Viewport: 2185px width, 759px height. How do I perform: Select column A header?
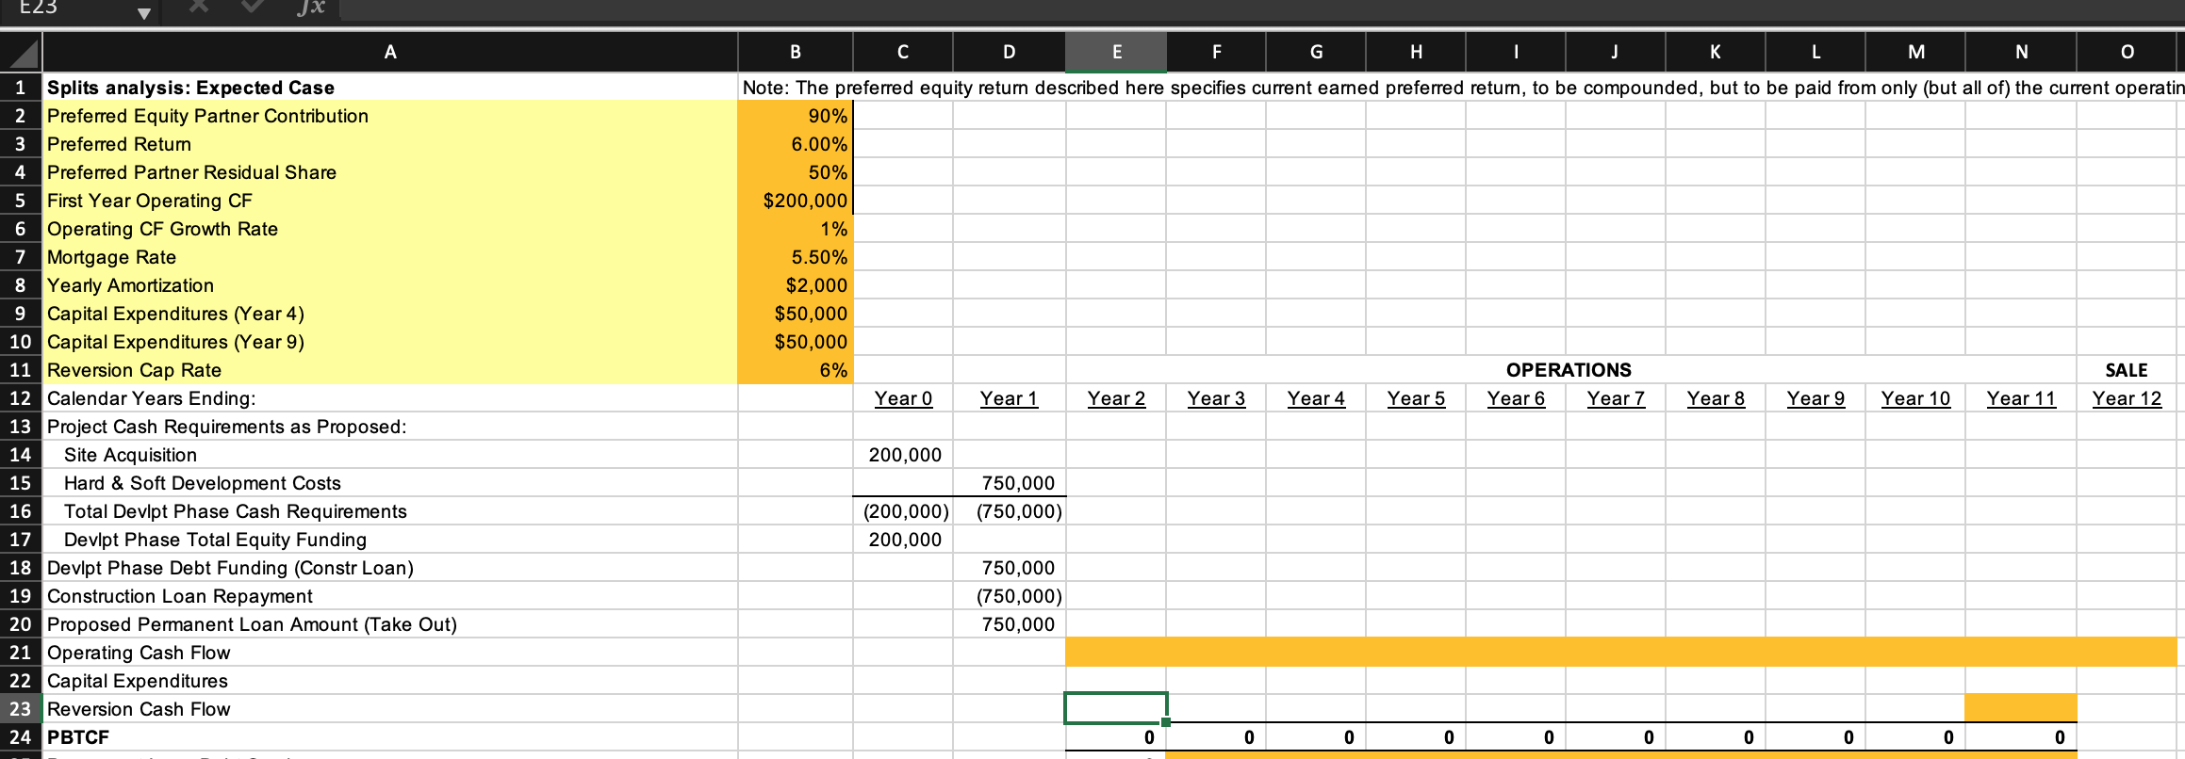tap(390, 52)
